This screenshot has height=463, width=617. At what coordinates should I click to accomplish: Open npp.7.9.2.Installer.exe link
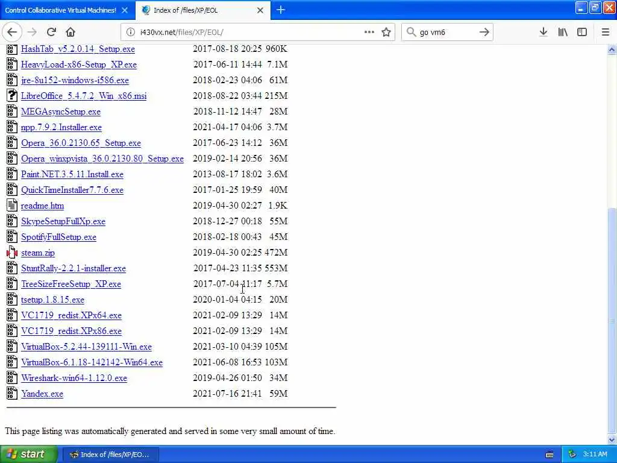(x=61, y=127)
